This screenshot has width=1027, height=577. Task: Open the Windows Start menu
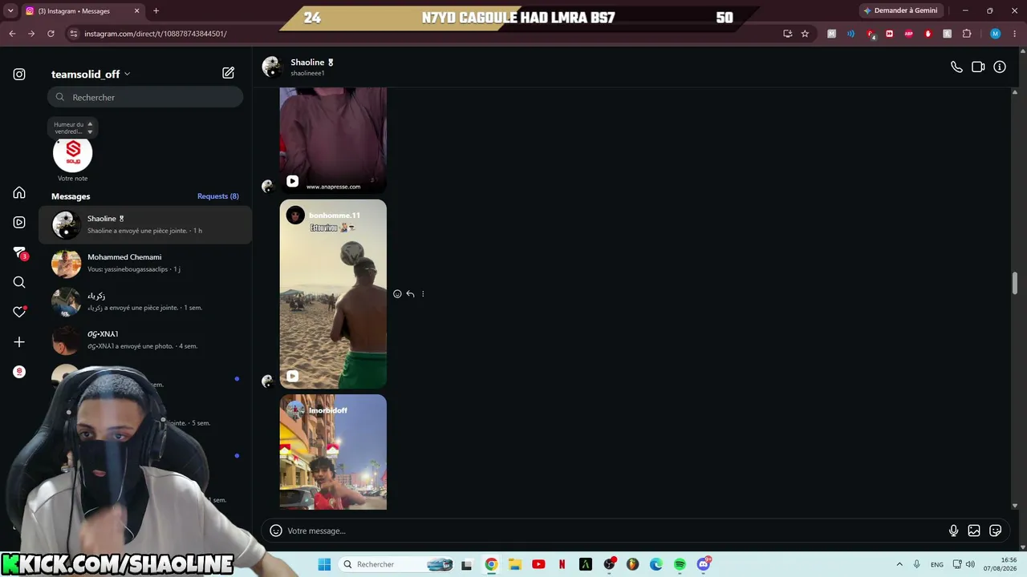[x=324, y=564]
